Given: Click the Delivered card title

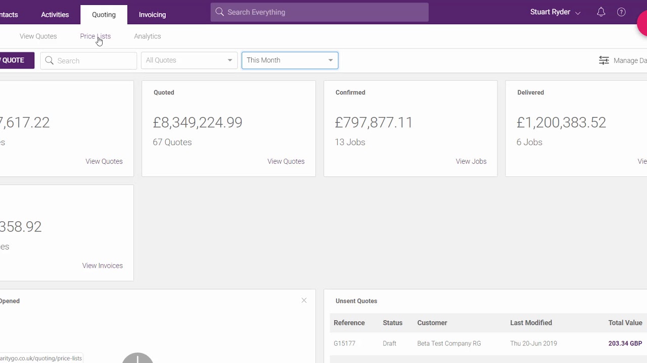Looking at the screenshot, I should 530,92.
